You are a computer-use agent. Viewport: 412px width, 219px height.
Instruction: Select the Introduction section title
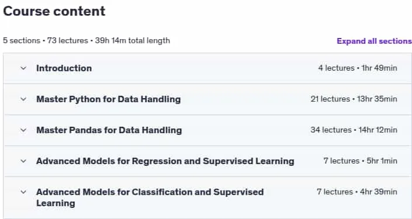[x=64, y=68]
